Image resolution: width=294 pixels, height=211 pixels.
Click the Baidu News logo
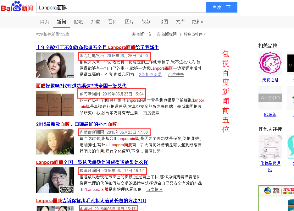pos(17,7)
